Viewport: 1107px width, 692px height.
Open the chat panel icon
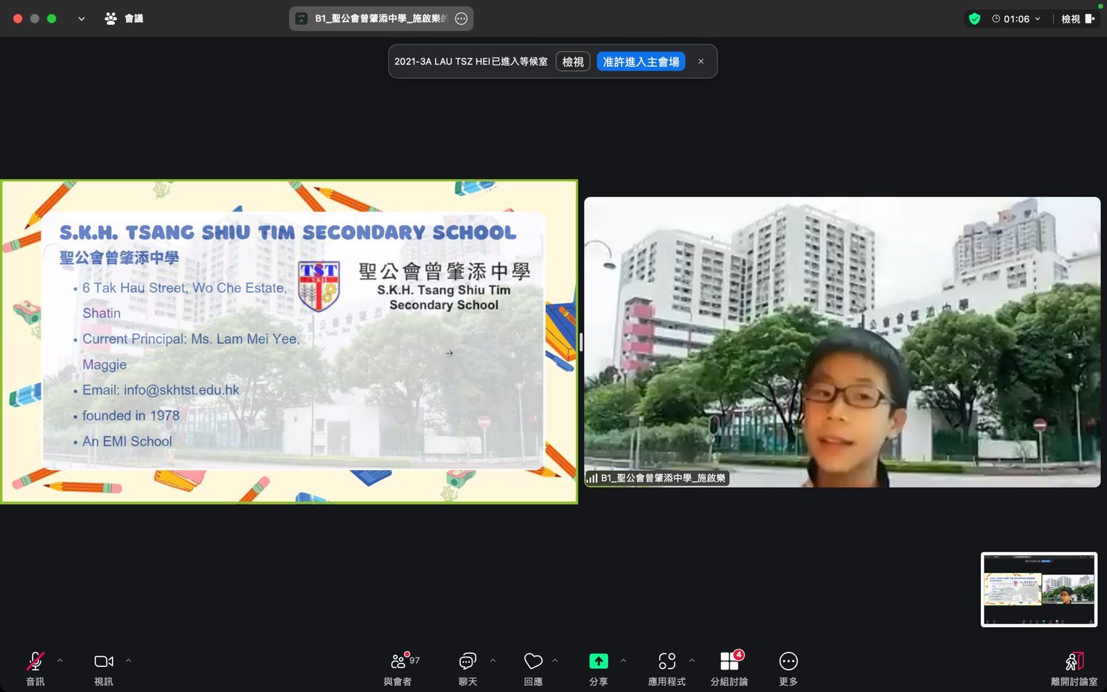468,662
